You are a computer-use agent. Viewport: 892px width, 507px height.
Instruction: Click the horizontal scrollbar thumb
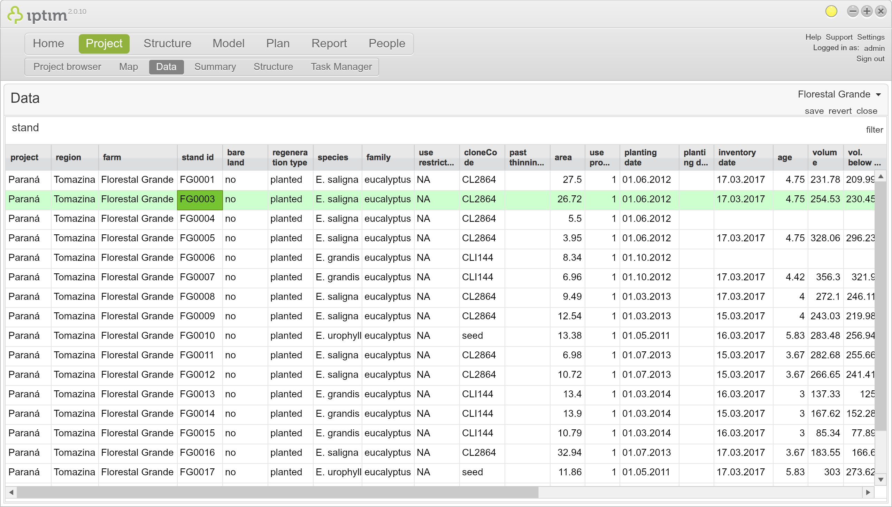(278, 492)
